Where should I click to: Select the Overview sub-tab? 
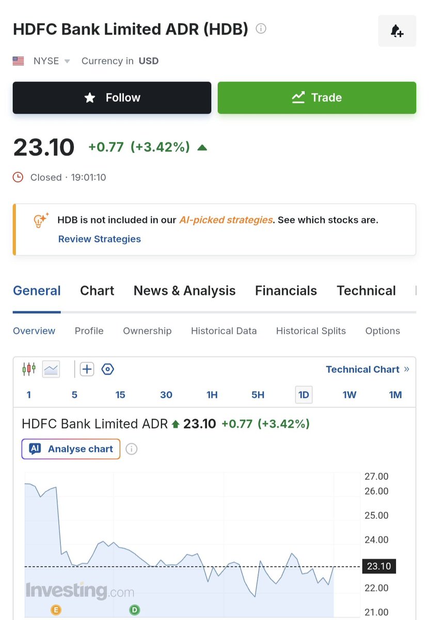[34, 331]
